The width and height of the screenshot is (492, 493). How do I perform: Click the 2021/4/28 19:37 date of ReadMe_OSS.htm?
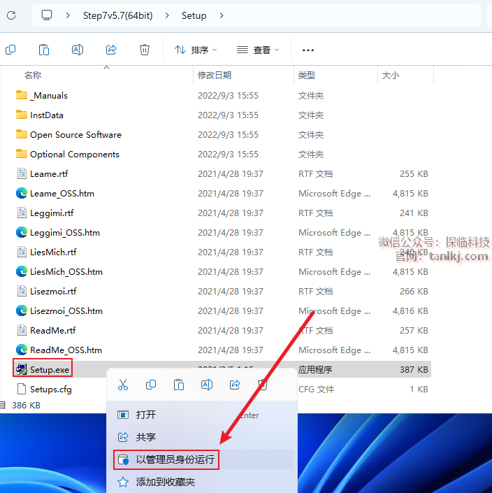(x=231, y=350)
